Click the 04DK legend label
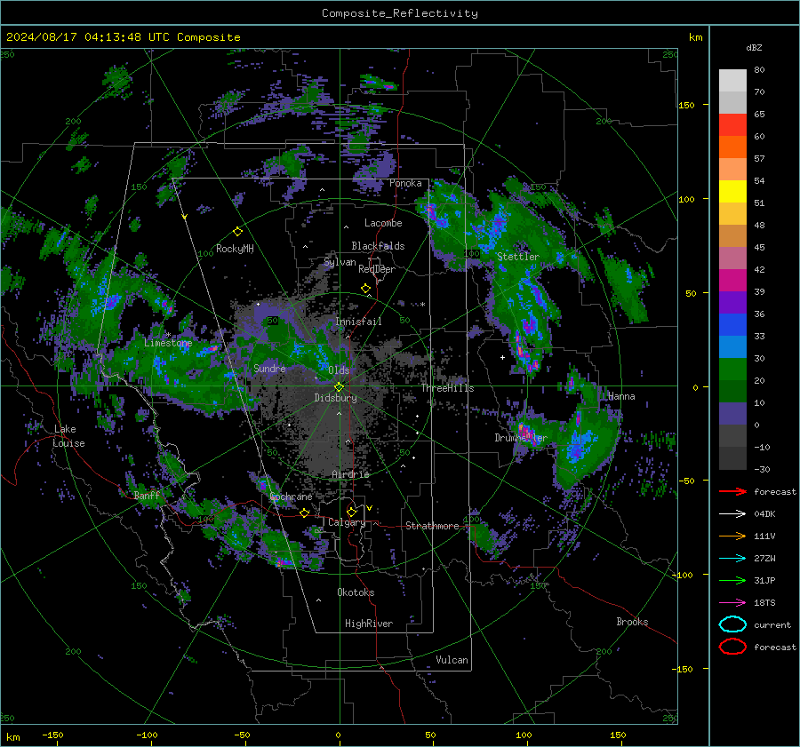This screenshot has height=747, width=800. pyautogui.click(x=764, y=514)
